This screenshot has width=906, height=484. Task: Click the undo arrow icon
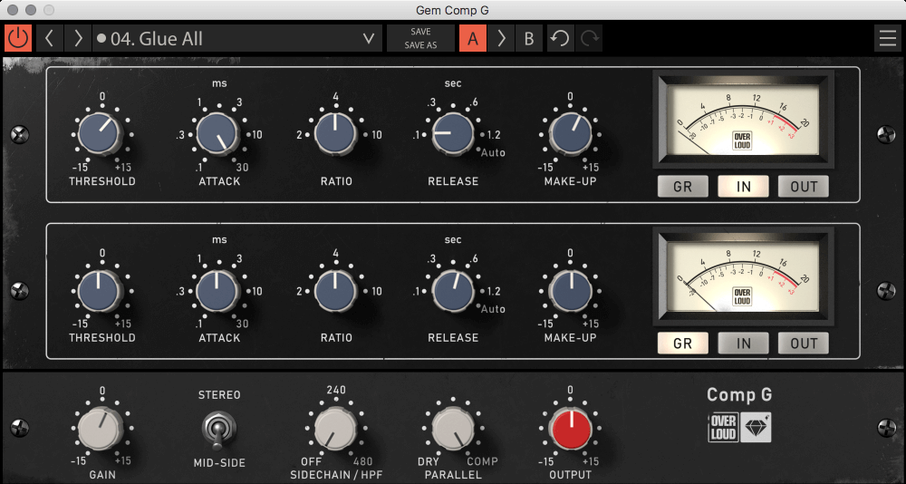(561, 39)
